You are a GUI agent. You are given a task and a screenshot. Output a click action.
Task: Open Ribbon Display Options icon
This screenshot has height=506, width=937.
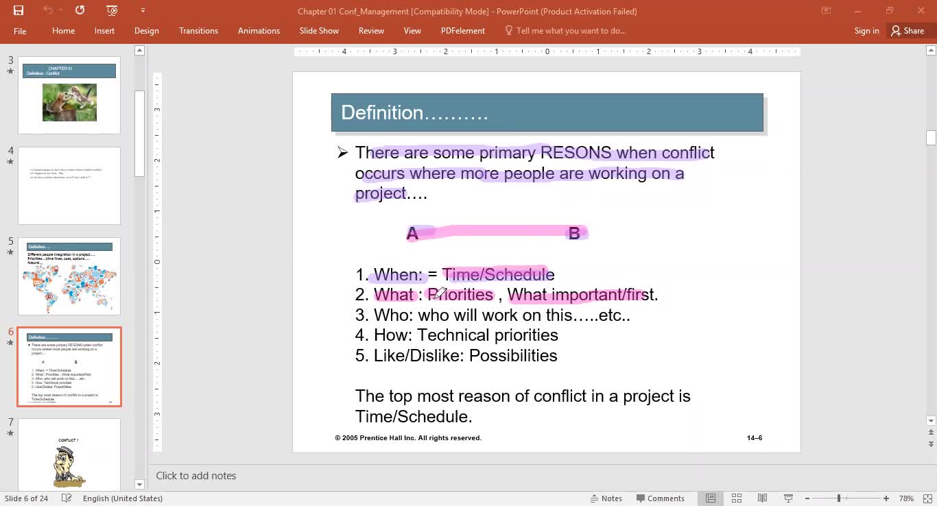click(827, 10)
